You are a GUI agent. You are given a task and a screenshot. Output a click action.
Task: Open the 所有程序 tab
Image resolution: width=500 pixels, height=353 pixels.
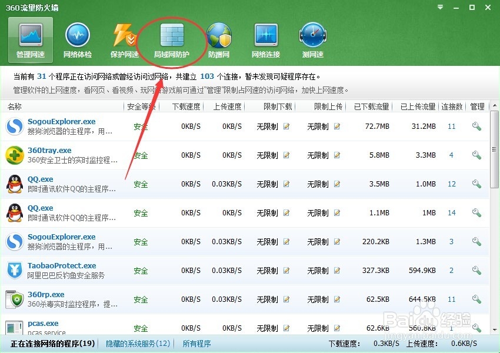click(x=196, y=343)
